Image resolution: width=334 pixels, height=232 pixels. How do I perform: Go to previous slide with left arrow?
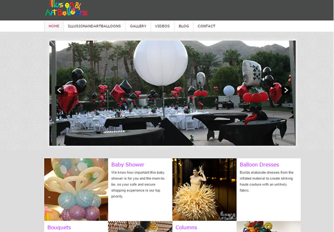click(x=59, y=90)
